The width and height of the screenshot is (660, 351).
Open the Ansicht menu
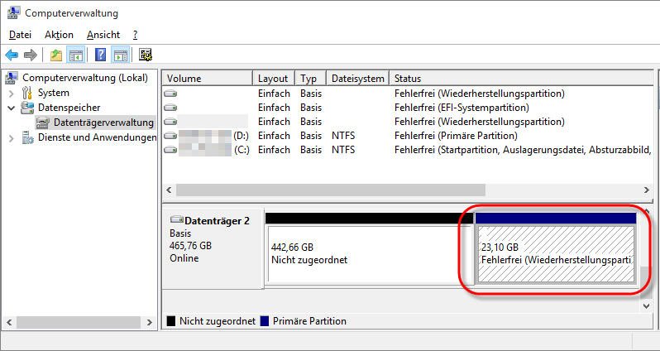pyautogui.click(x=103, y=35)
